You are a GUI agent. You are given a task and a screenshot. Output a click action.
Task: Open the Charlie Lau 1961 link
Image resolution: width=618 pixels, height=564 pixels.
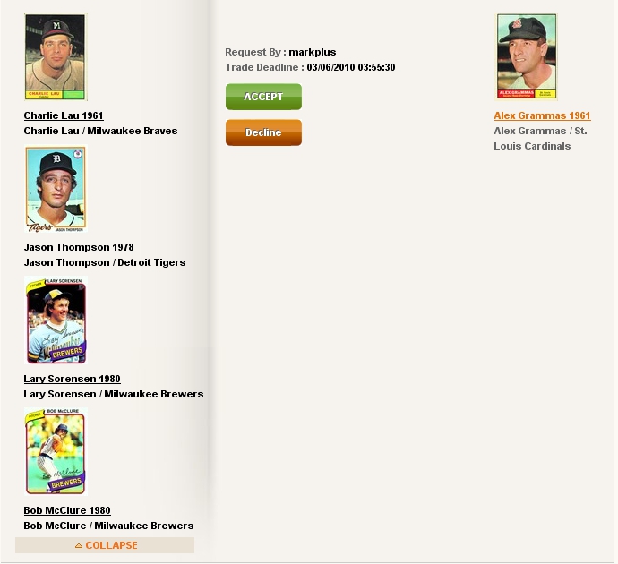point(64,115)
